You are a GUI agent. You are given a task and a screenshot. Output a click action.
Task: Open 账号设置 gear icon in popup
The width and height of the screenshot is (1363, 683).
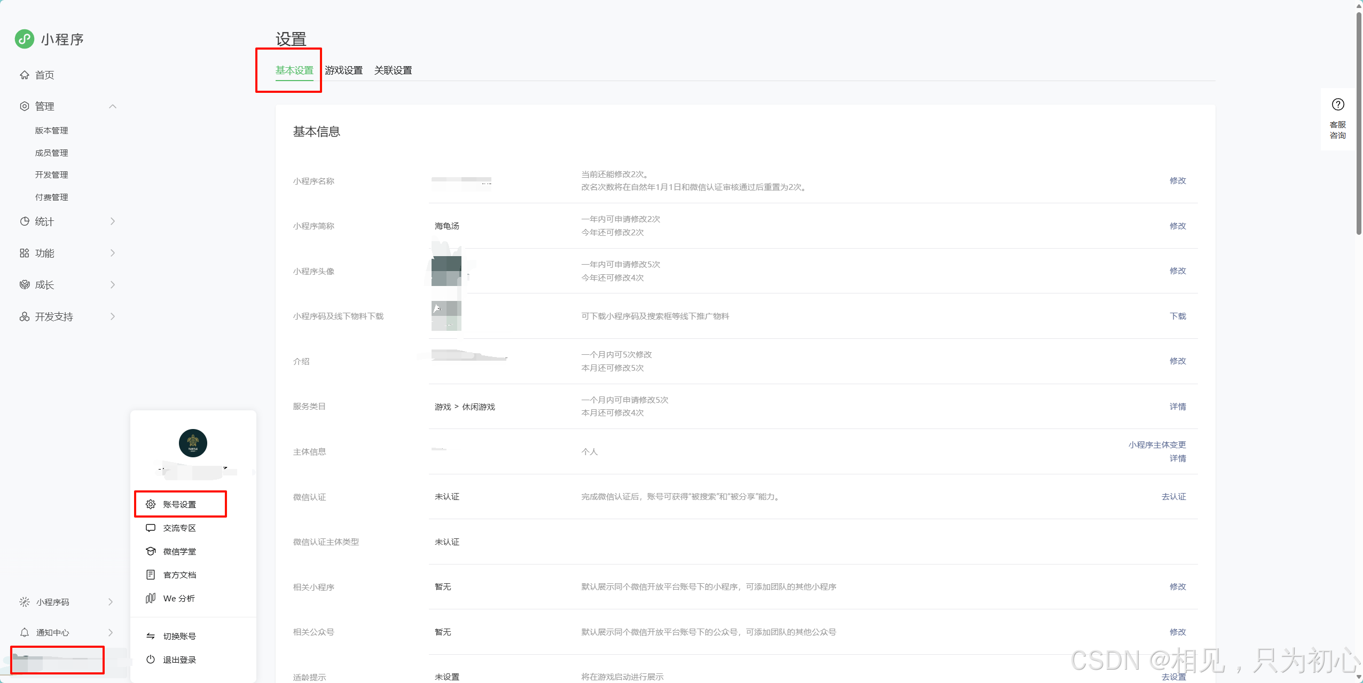[x=151, y=504]
